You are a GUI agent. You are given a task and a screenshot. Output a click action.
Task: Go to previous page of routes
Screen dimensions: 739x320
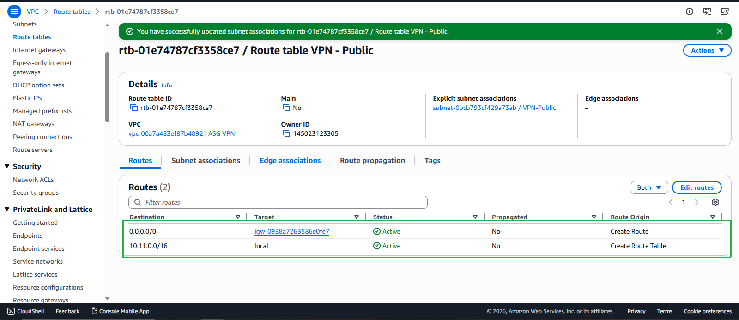point(671,202)
